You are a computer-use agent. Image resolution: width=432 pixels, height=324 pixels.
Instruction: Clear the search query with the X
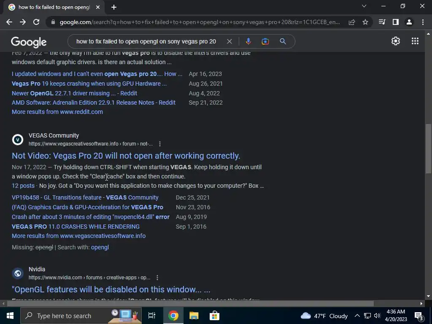[x=229, y=41]
